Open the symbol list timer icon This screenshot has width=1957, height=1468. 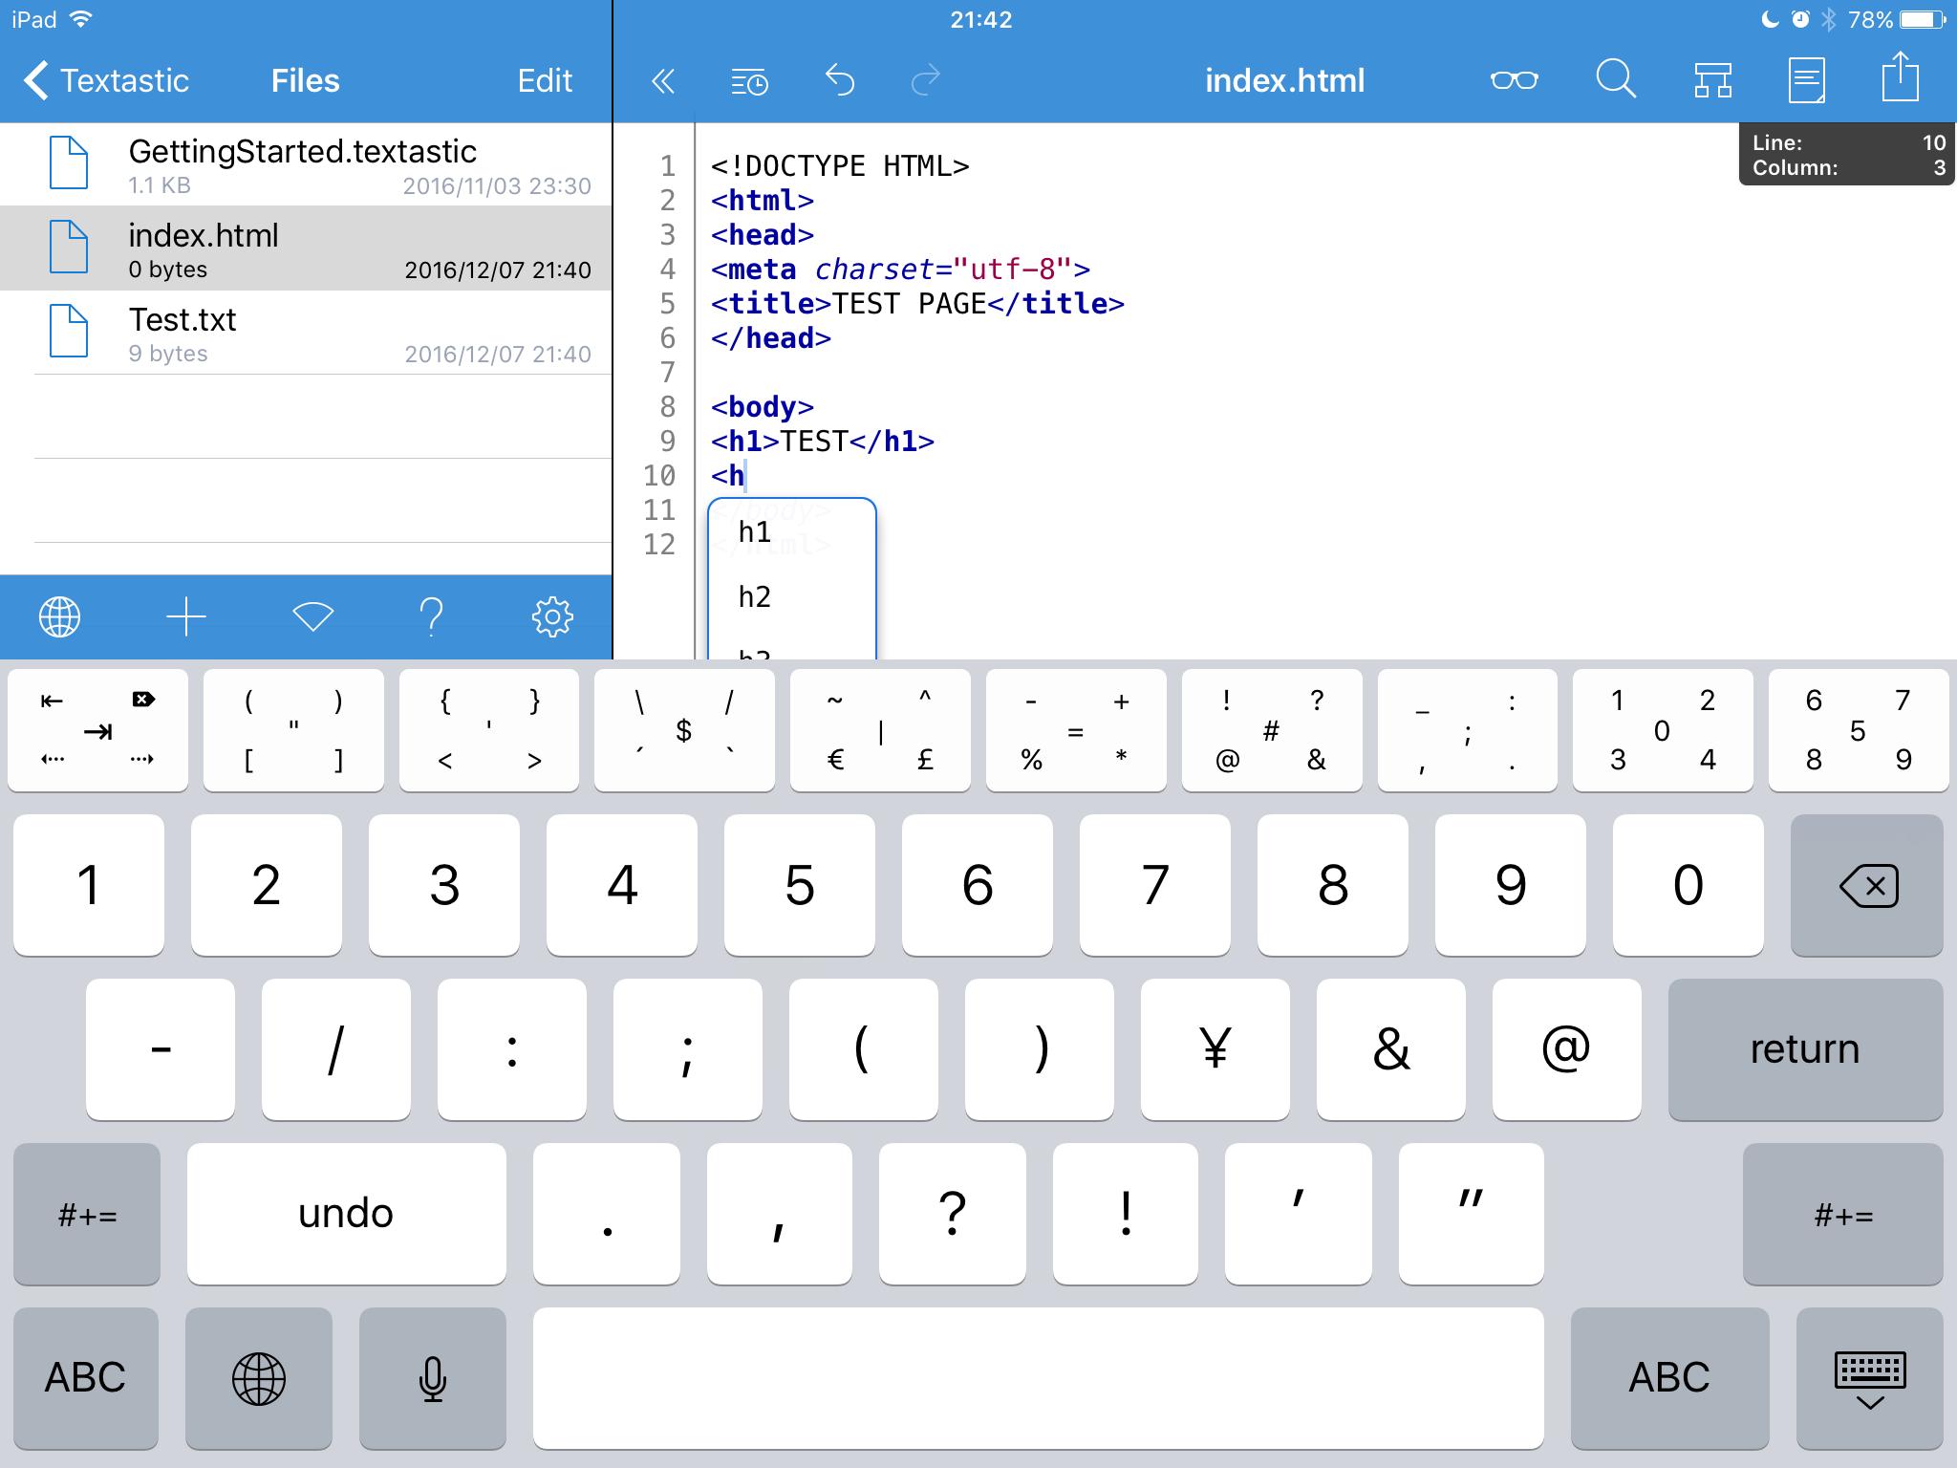pos(749,81)
